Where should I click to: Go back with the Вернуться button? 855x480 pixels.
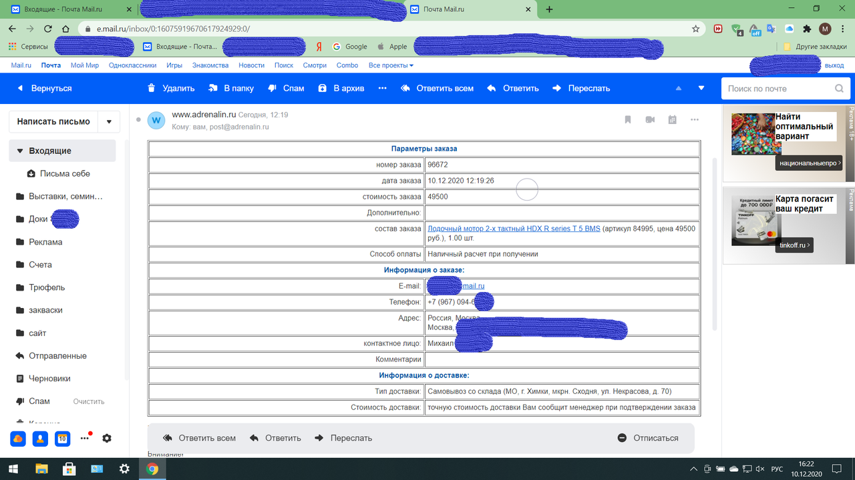coord(44,88)
